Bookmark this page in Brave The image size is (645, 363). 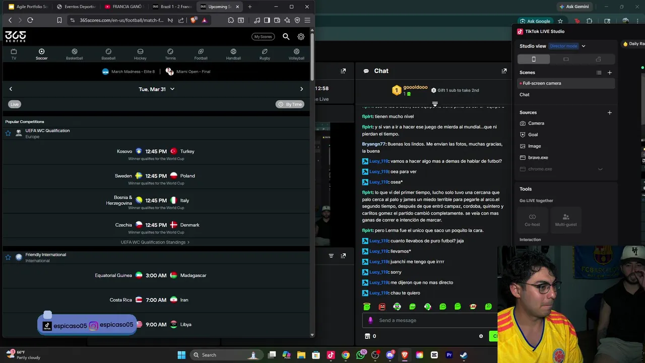(59, 20)
